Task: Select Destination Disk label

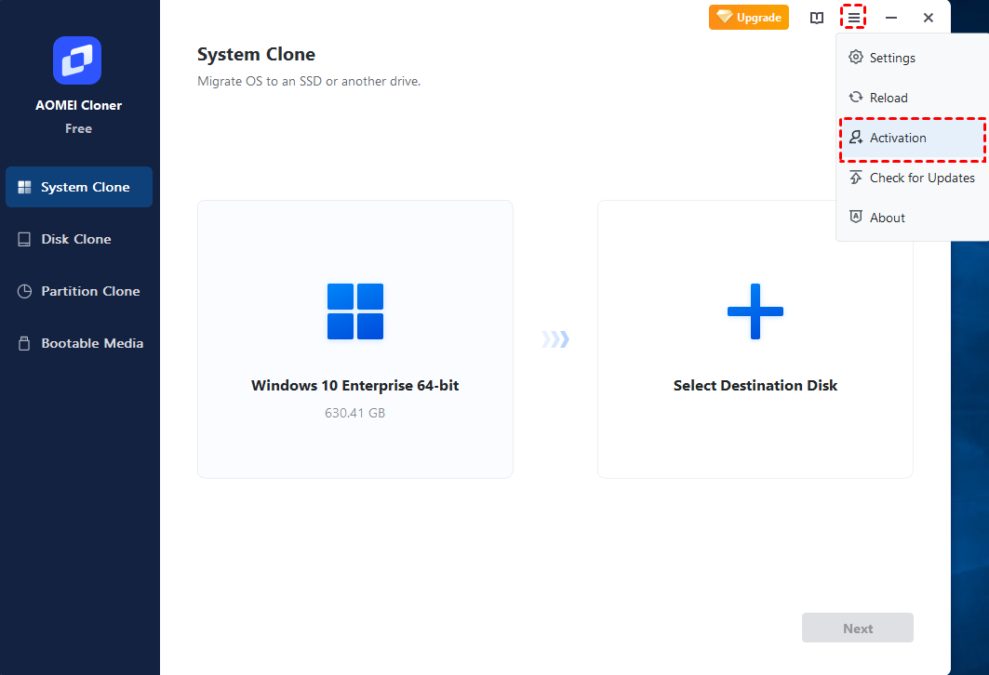Action: [755, 386]
